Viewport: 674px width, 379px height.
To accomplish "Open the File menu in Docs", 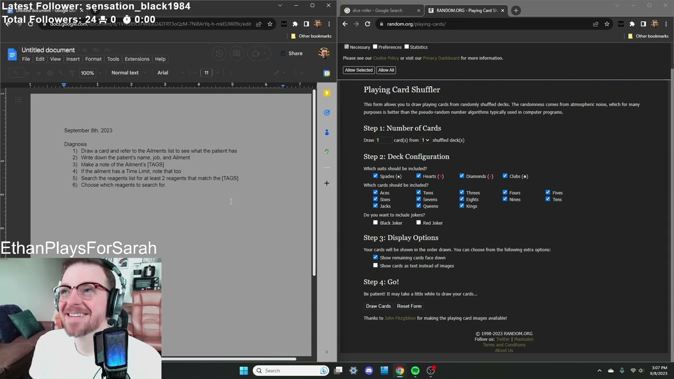I will pos(26,59).
